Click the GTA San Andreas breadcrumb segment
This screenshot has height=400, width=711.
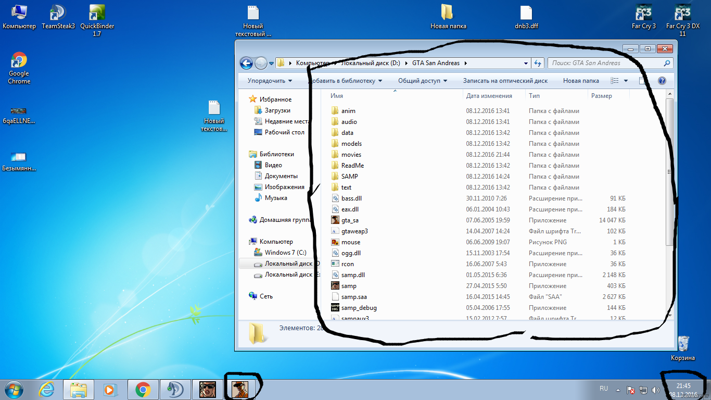(436, 63)
